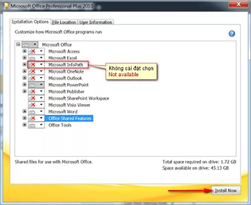Switch to the User Information tab
The height and width of the screenshot is (205, 251).
(96, 22)
